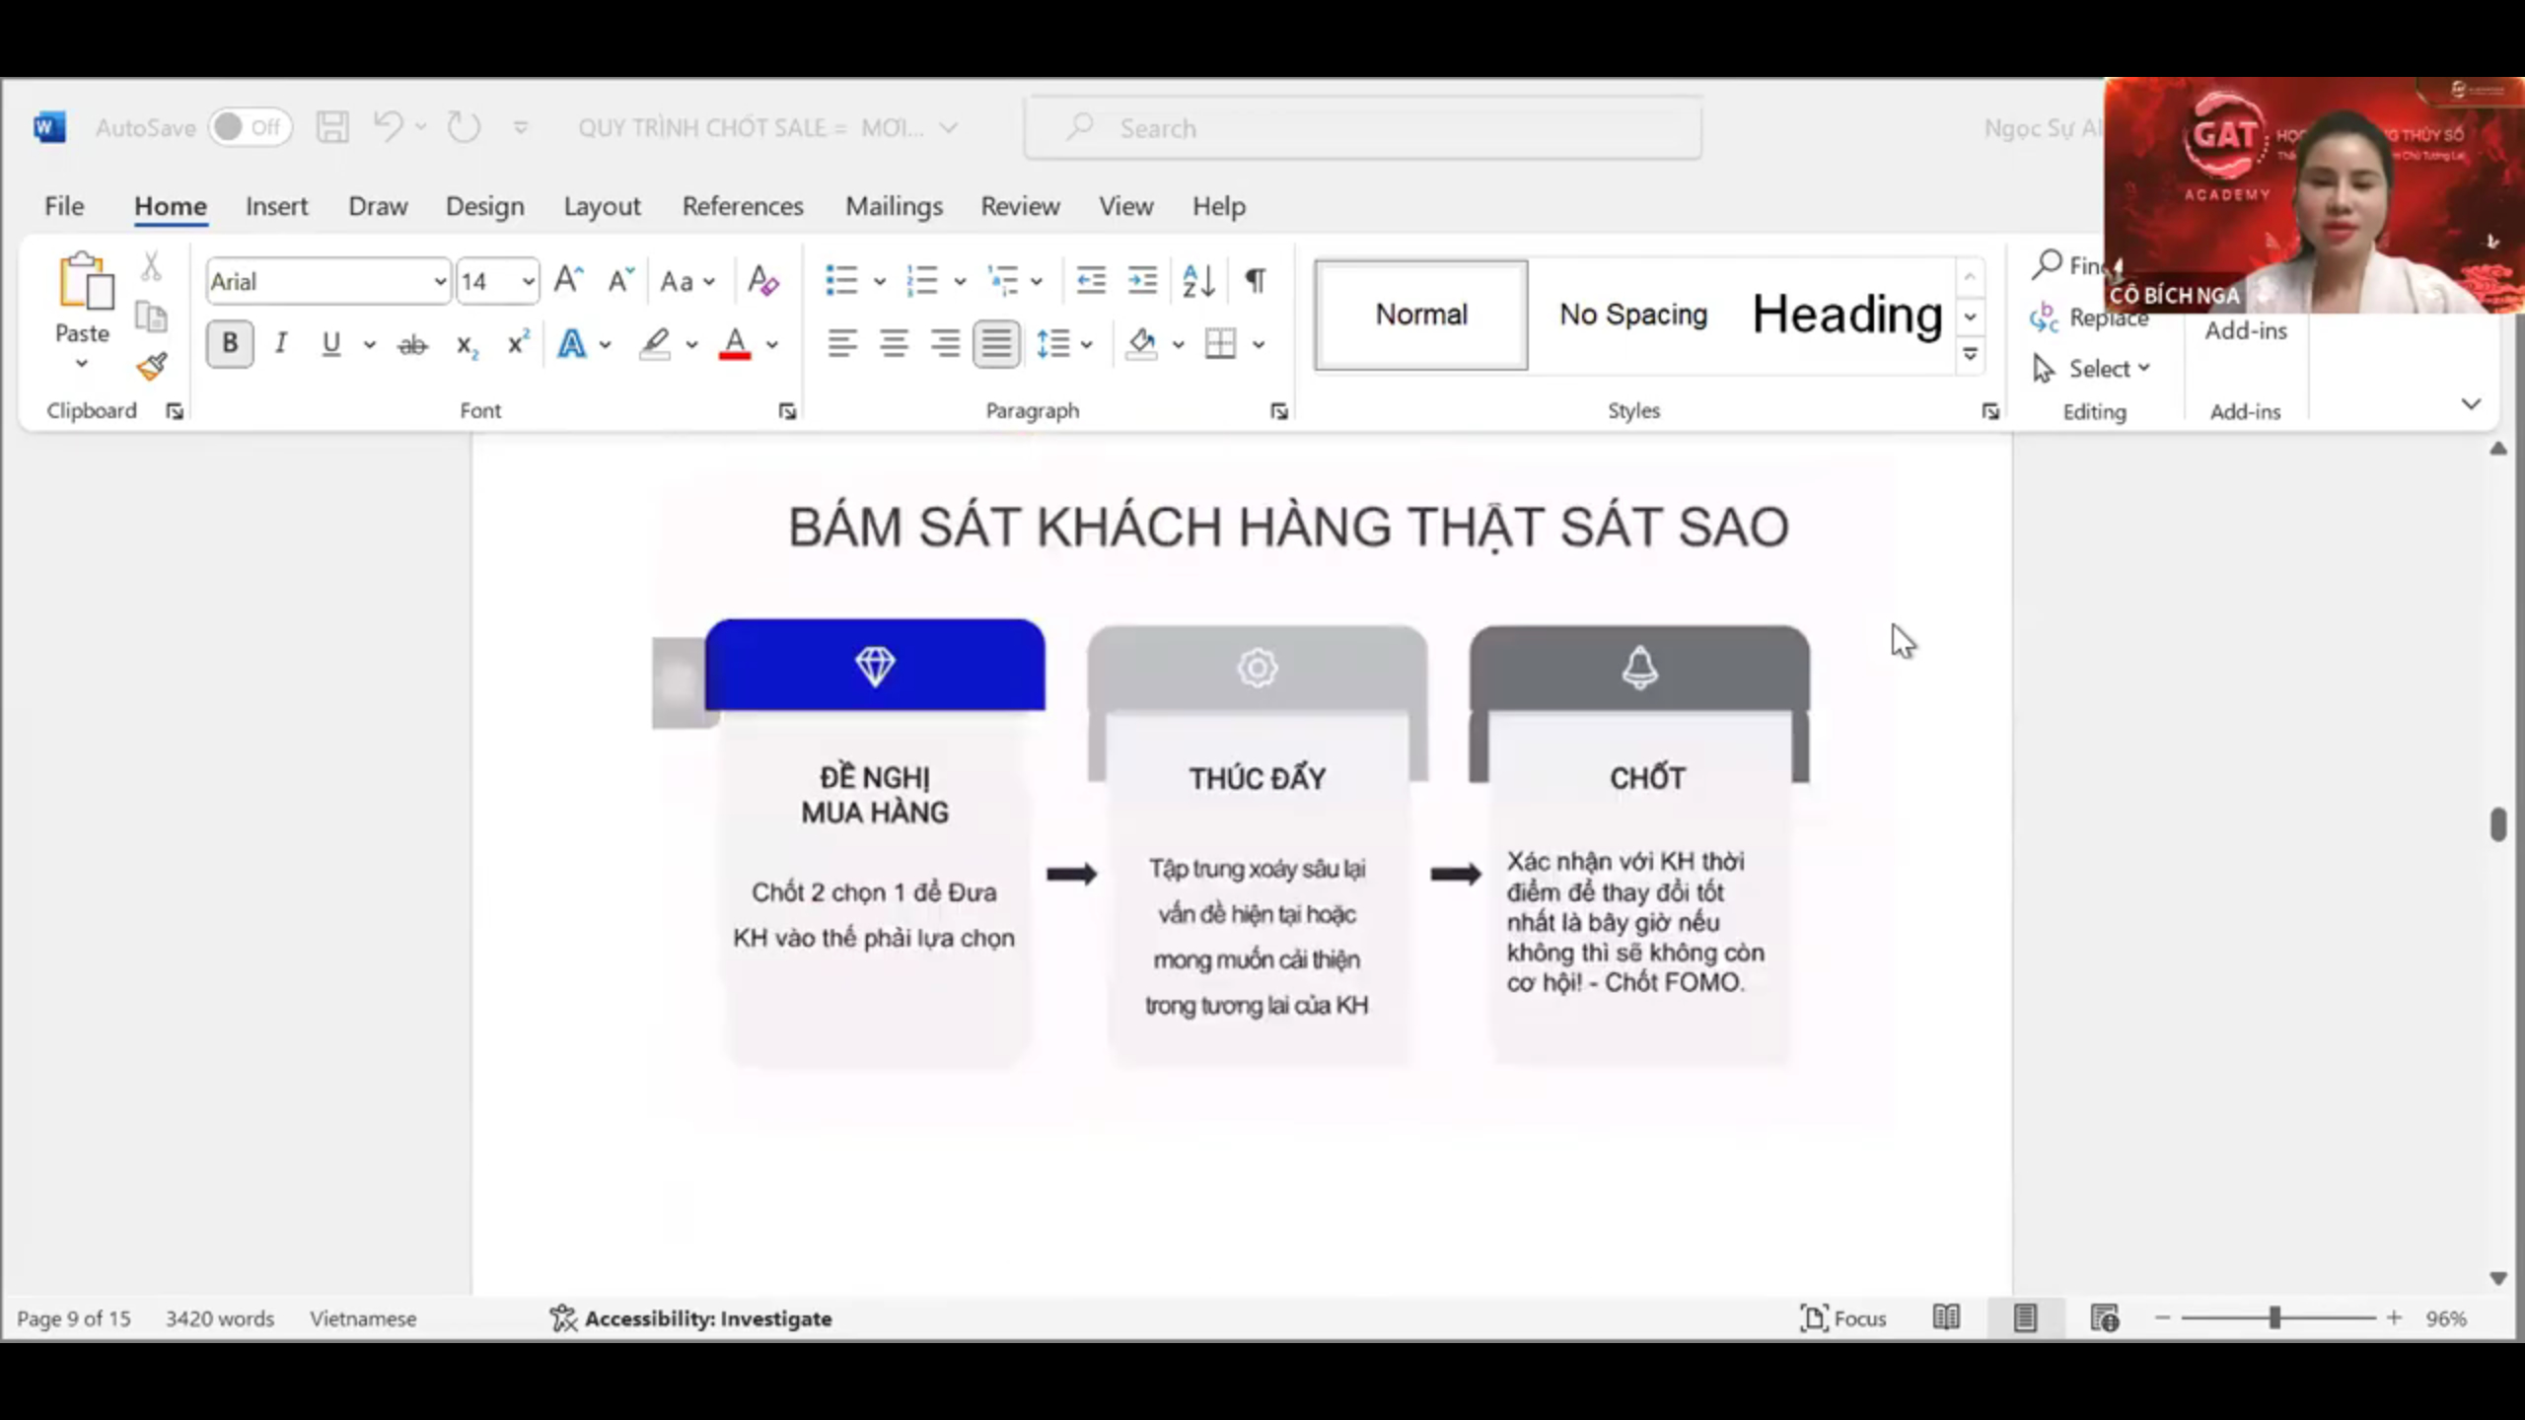Click the Format Painter icon
This screenshot has height=1420, width=2525.
pyautogui.click(x=152, y=367)
